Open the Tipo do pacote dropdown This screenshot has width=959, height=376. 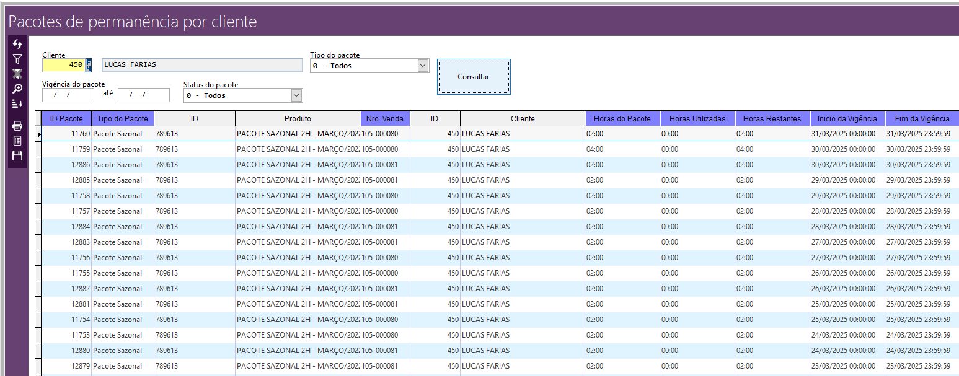coord(423,66)
